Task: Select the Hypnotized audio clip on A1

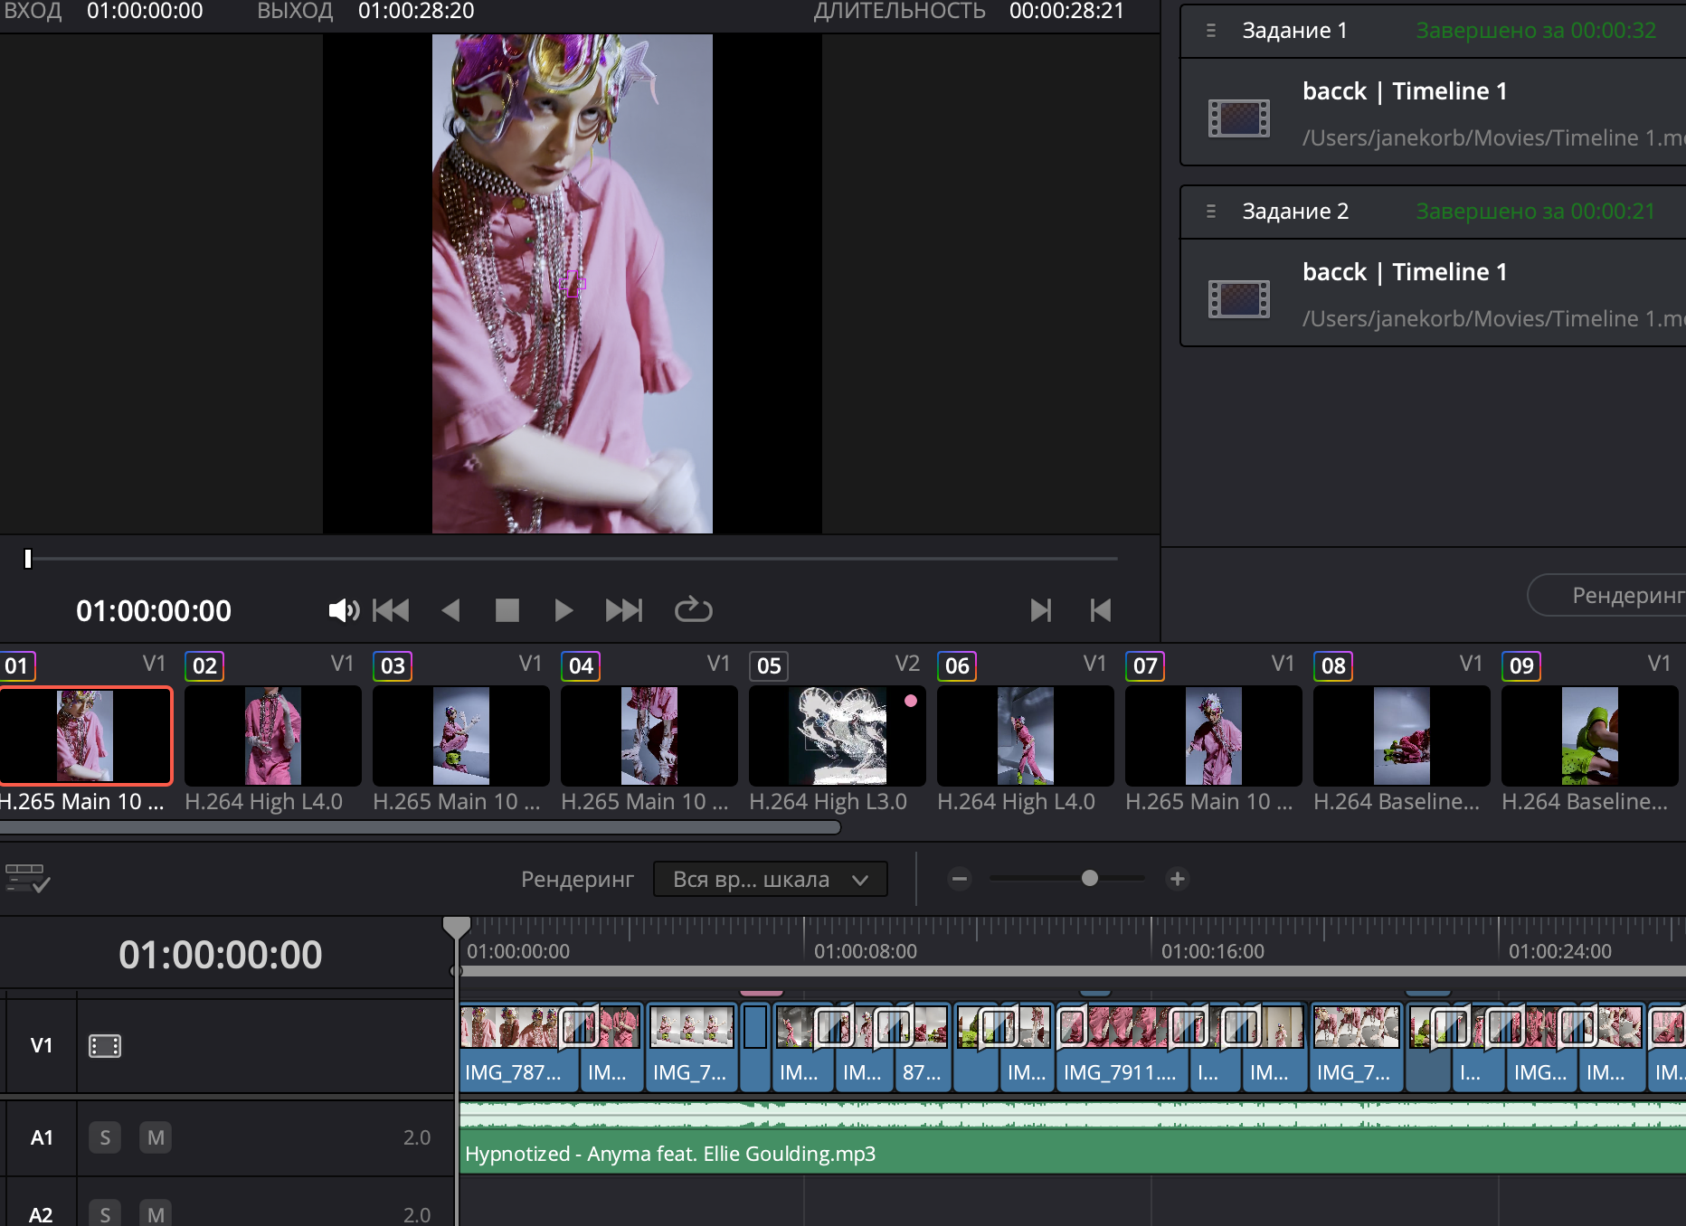Action: tap(1073, 1137)
